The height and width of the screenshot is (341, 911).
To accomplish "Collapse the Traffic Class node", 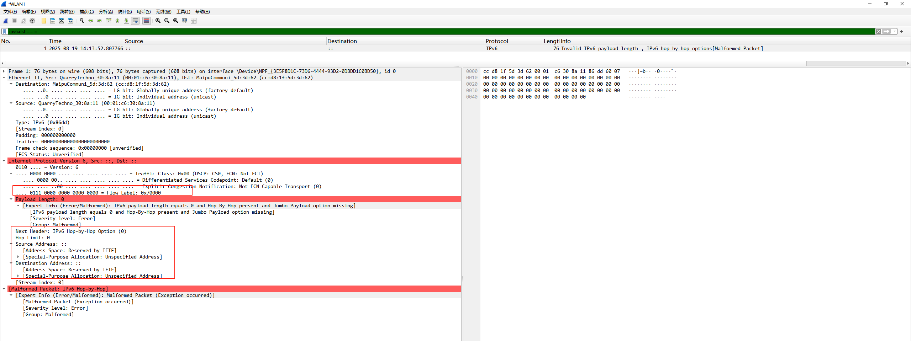I will [11, 174].
